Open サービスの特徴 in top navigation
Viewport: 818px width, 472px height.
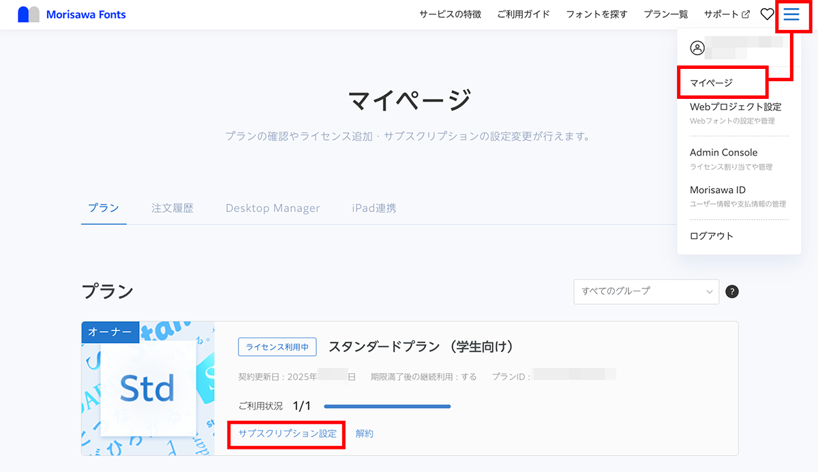pos(450,14)
